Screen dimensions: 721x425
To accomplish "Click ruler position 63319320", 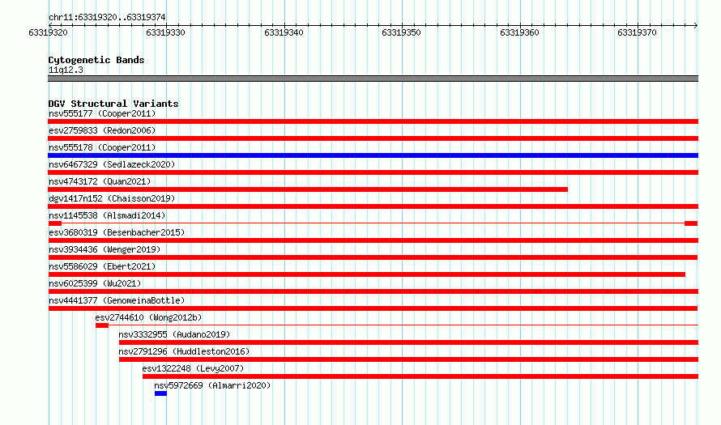I will (x=48, y=32).
